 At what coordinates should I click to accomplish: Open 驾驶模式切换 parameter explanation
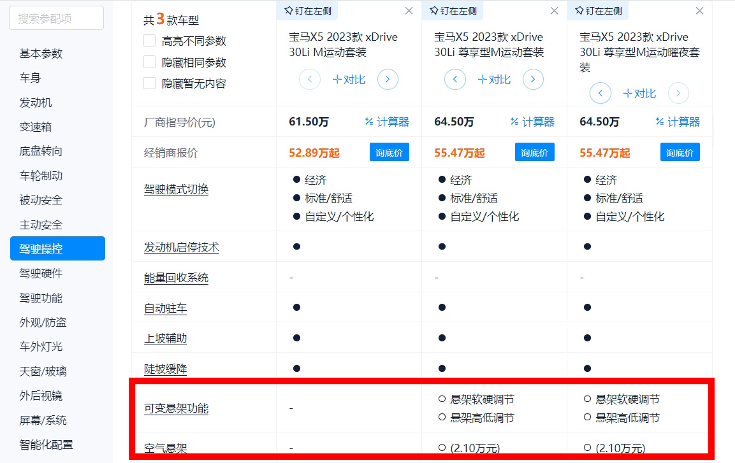click(176, 190)
